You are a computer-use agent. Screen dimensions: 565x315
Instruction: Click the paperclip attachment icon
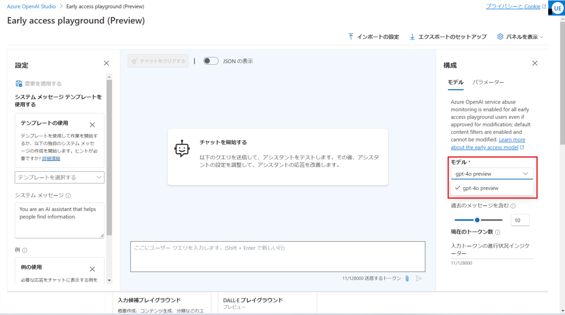point(407,279)
